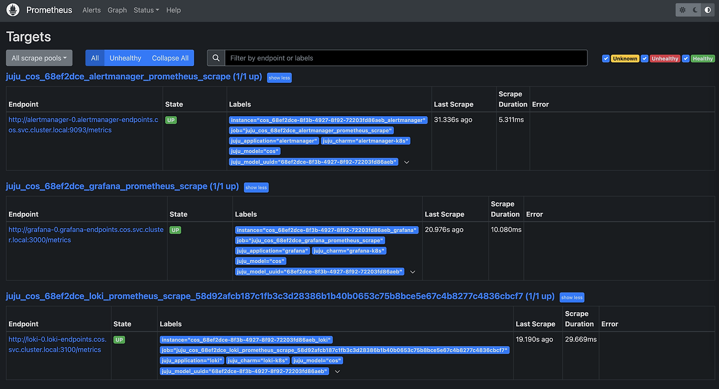Click the red Unhealthy badge
Screen dimensions: 719x389
665,58
